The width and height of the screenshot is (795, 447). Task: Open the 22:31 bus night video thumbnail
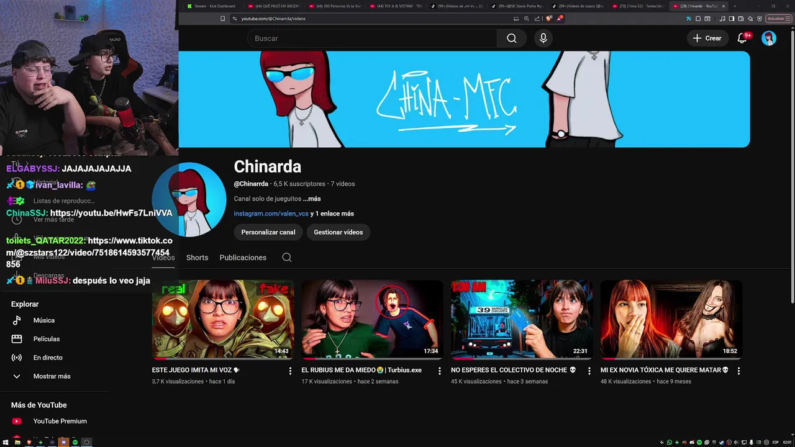point(522,319)
